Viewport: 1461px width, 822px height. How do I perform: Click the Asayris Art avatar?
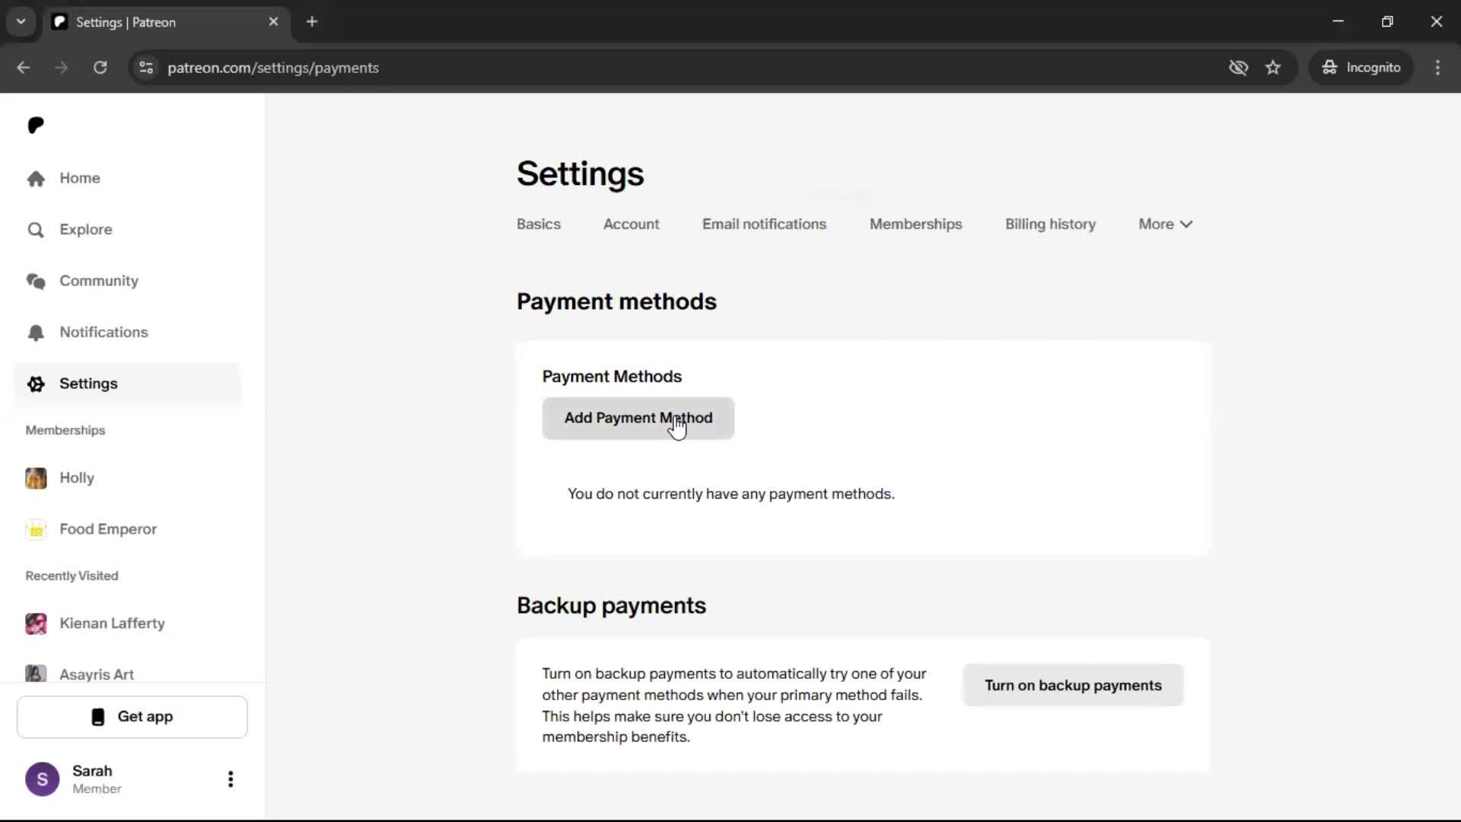(x=36, y=674)
